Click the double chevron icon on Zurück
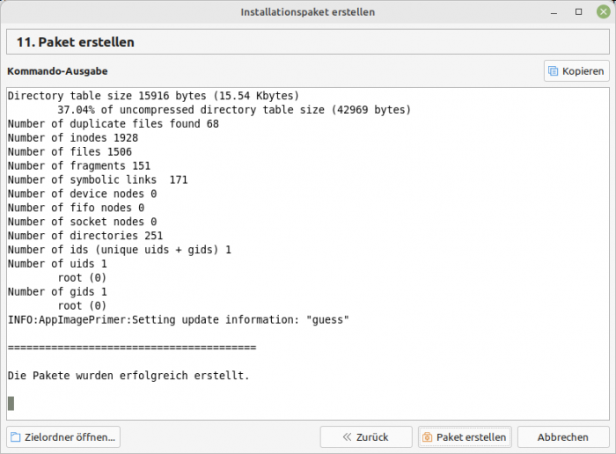The image size is (616, 454). (347, 436)
